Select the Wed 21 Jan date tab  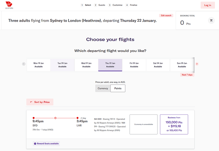tap(86, 65)
